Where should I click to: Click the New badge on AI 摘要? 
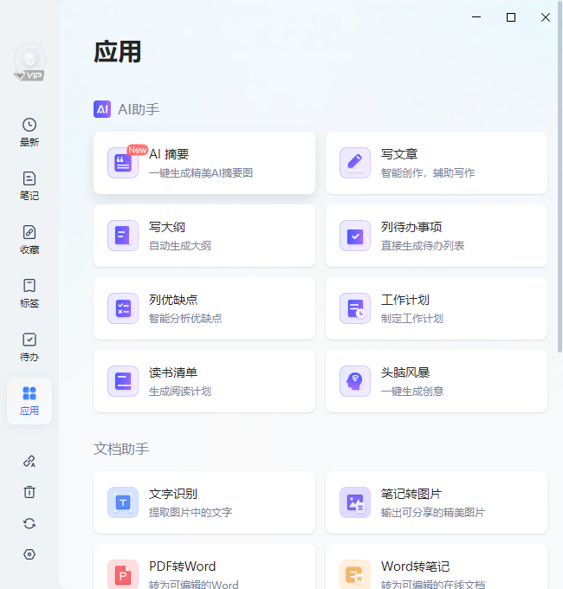(x=138, y=150)
